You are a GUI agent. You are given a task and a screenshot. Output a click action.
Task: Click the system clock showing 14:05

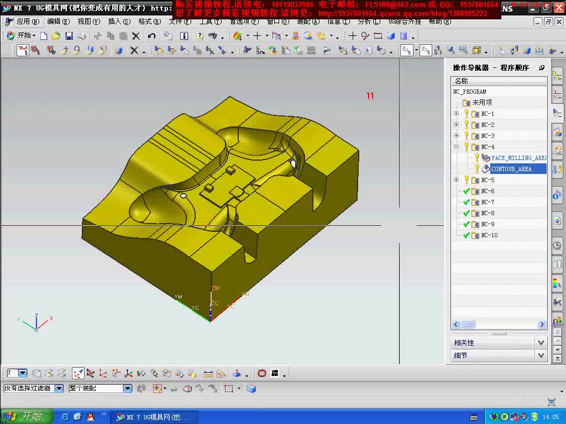click(551, 417)
